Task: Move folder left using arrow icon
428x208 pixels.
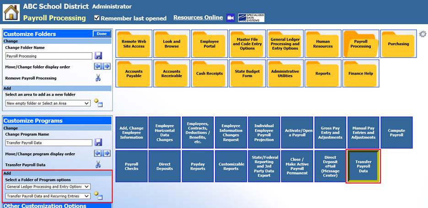Action: [98, 67]
